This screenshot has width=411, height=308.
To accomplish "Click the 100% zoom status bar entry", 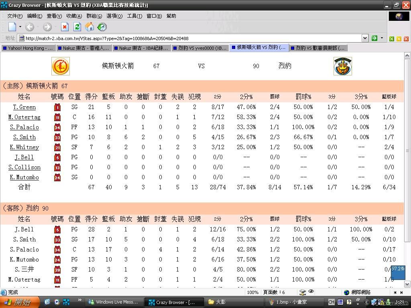I will coord(253,292).
